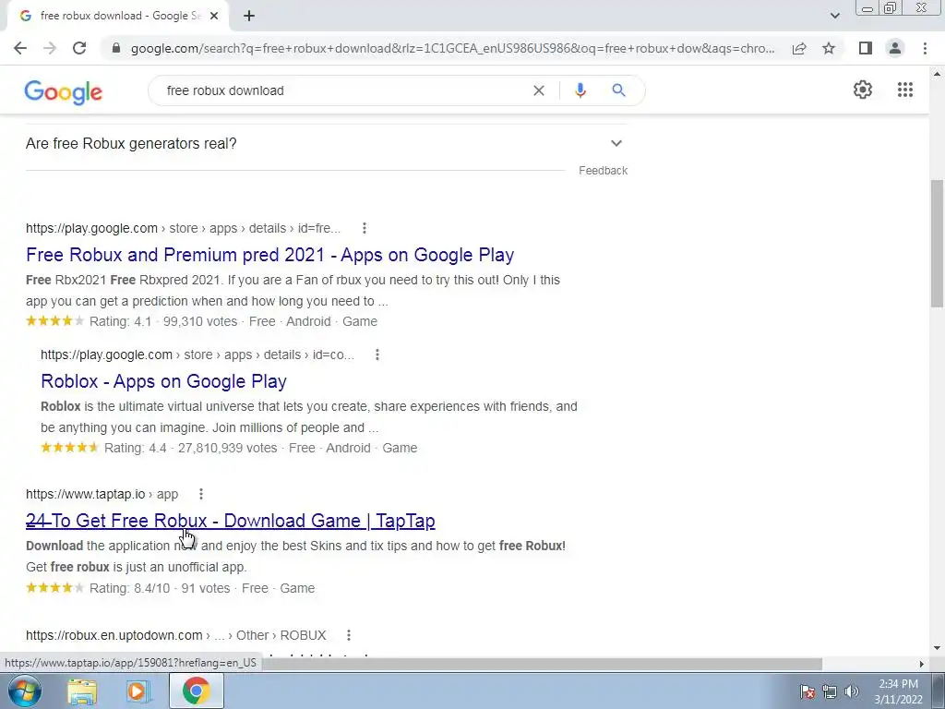Expand 'Are free Robux generators real?' question

[327, 143]
